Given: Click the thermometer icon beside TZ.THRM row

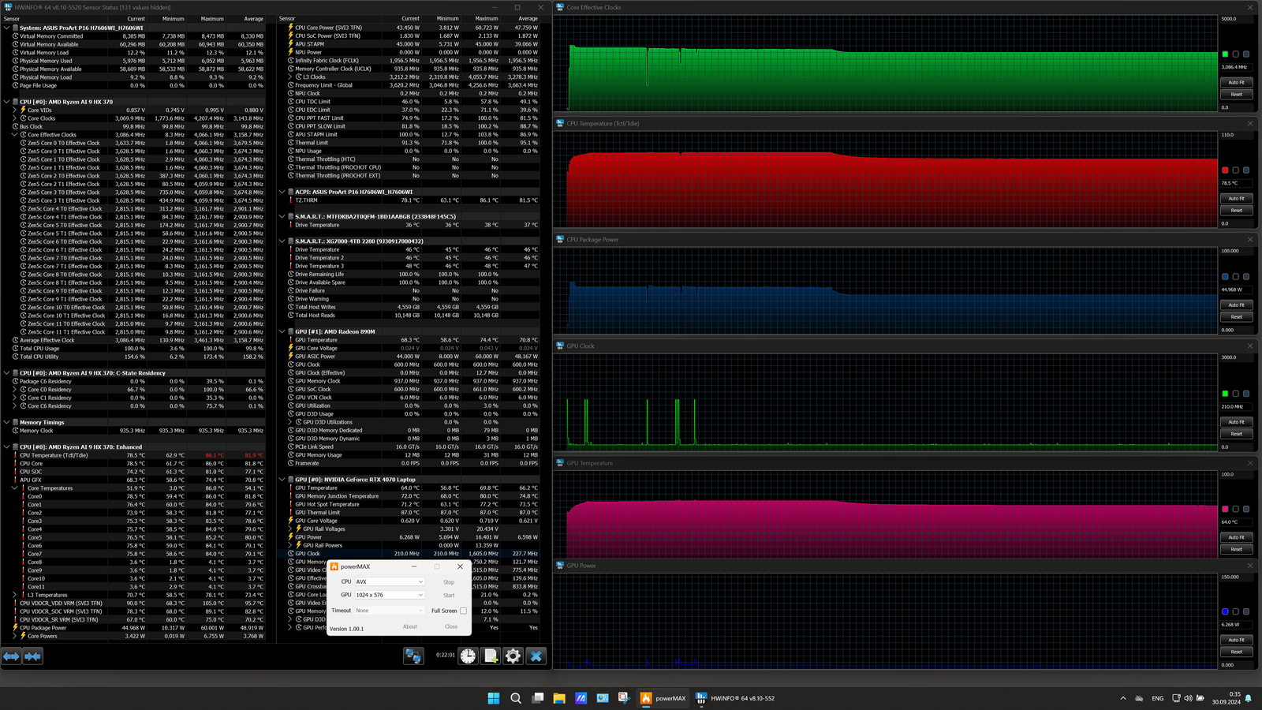Looking at the screenshot, I should point(291,200).
